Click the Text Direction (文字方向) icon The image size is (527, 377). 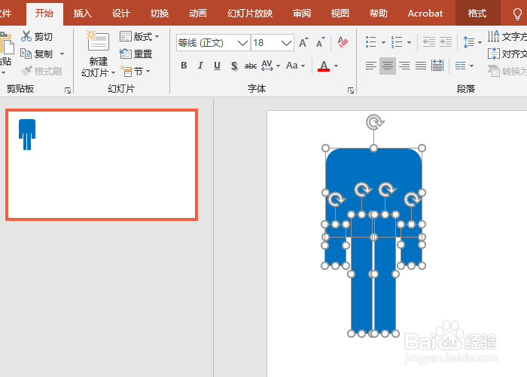493,36
